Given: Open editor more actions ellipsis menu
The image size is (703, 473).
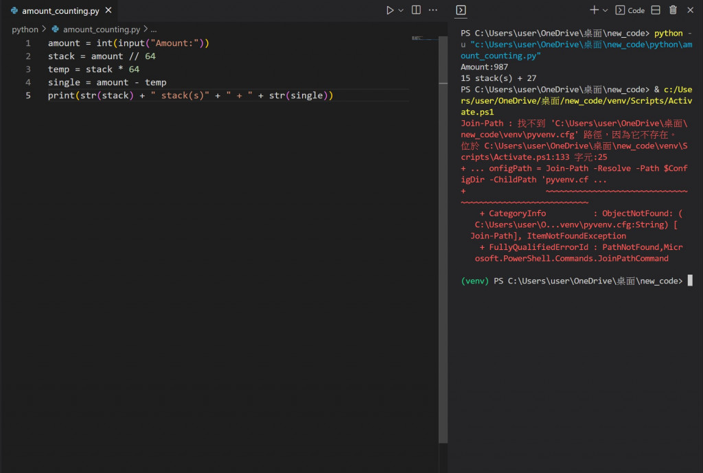Looking at the screenshot, I should pos(433,10).
